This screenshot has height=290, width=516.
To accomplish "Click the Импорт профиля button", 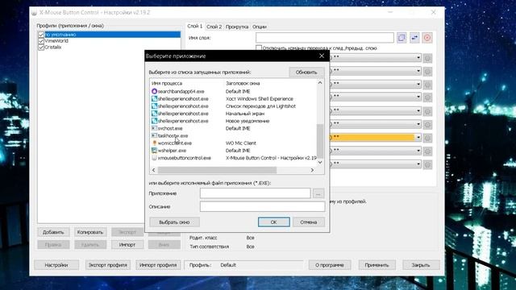I will click(x=158, y=265).
